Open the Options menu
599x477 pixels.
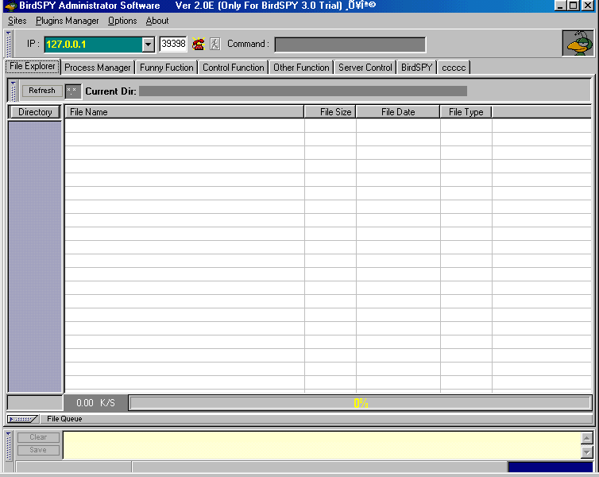[122, 21]
